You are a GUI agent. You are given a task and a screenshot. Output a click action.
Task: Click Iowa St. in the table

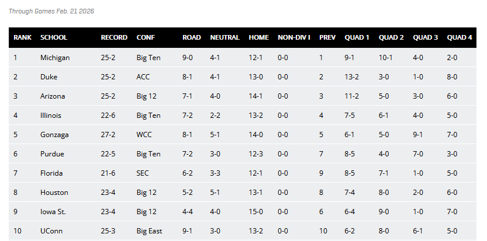pyautogui.click(x=53, y=212)
